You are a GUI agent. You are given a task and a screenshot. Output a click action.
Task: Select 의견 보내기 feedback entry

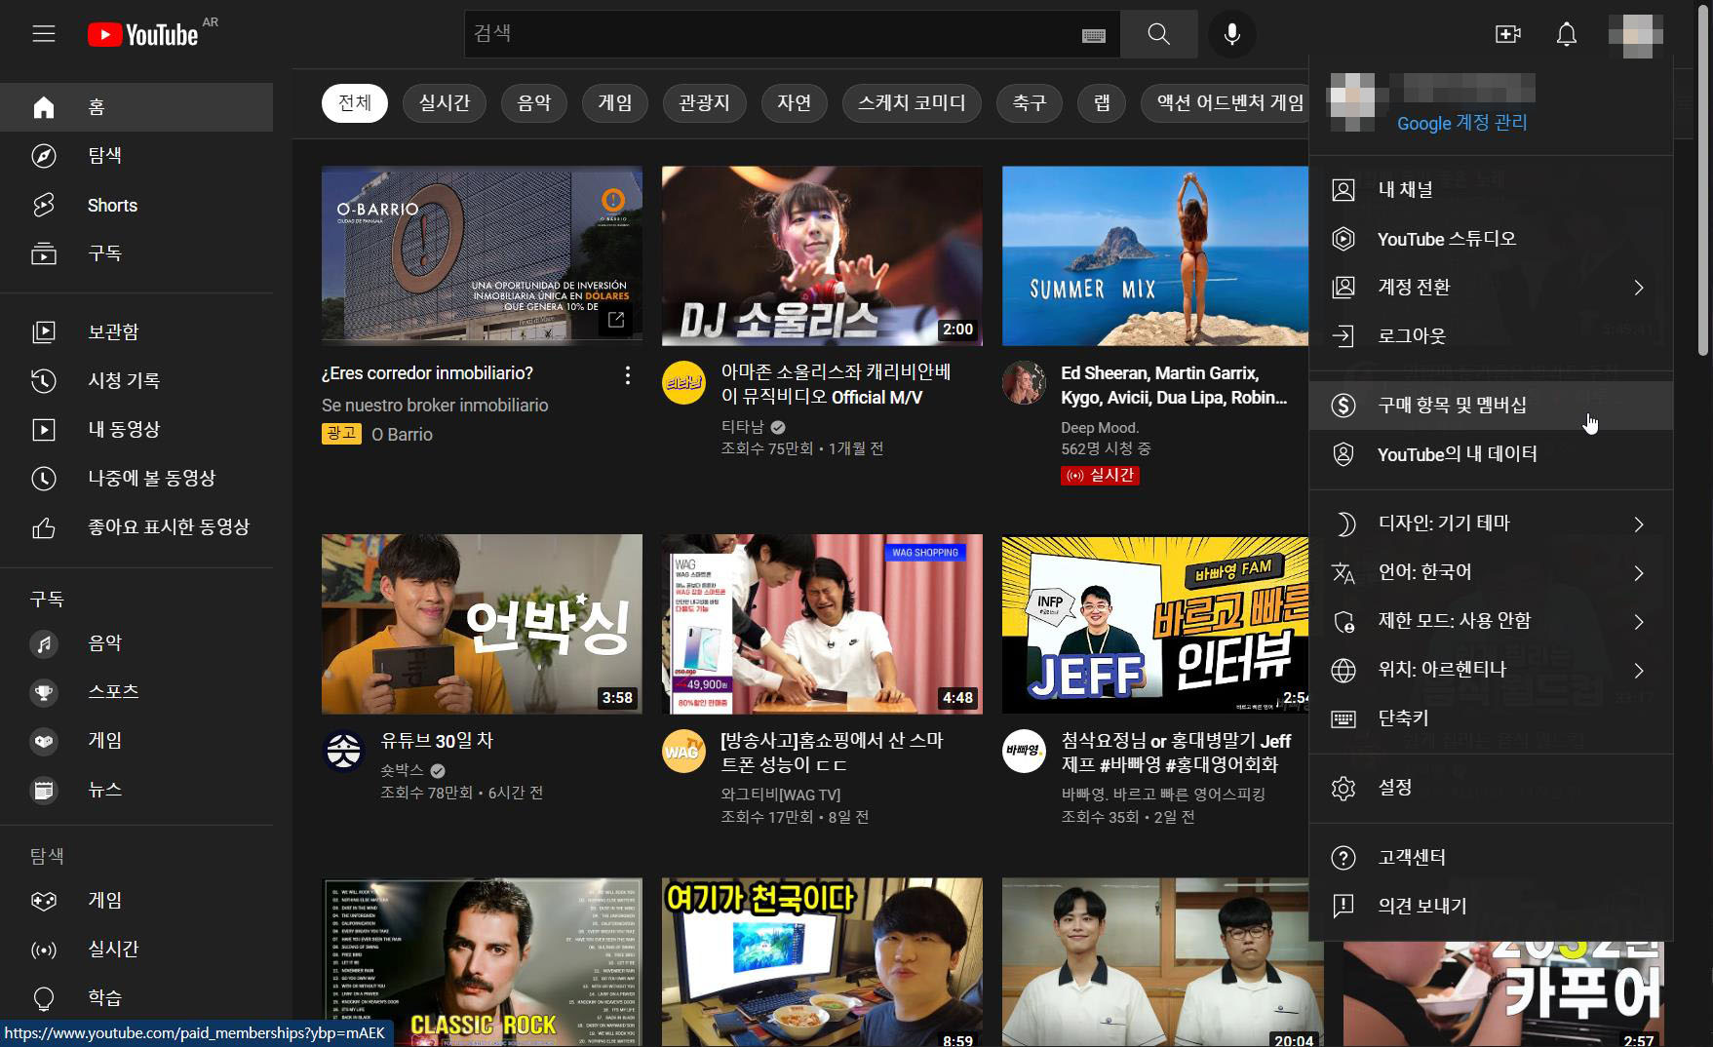[x=1491, y=907]
